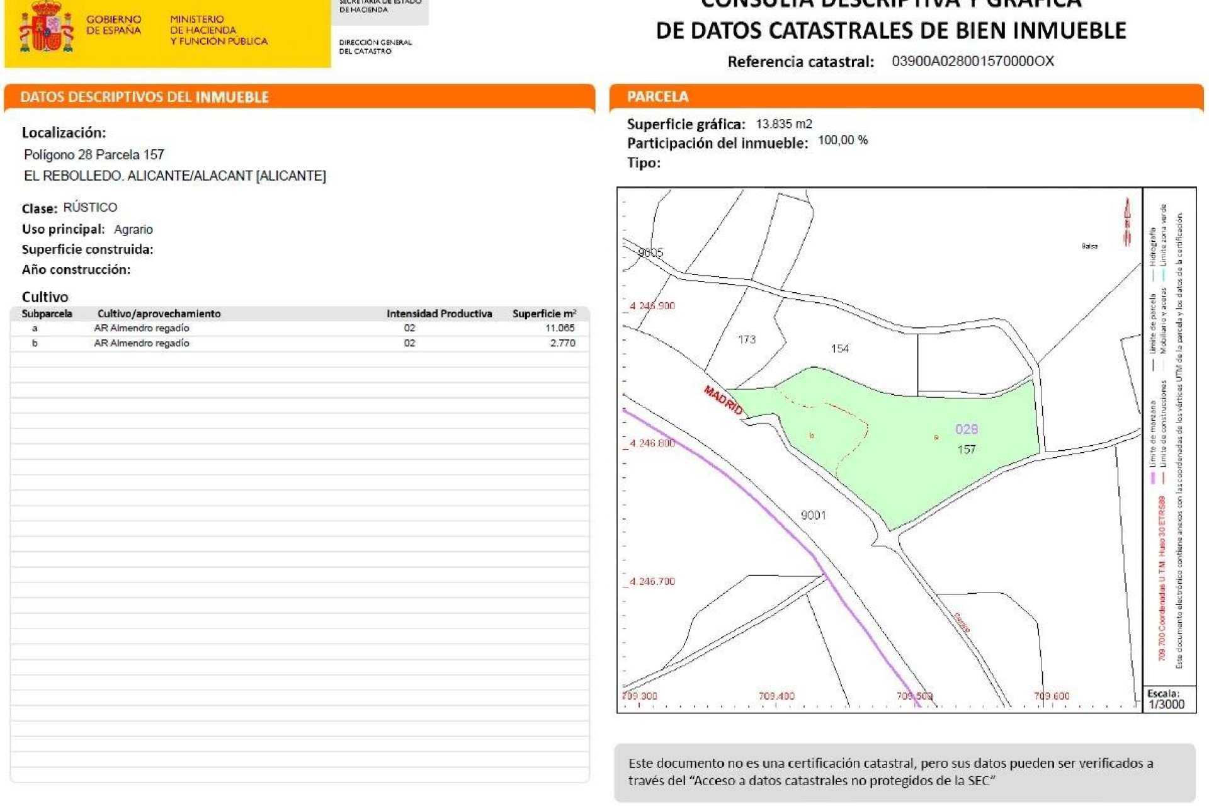
Task: Click surface value 2.770
Action: tap(562, 343)
